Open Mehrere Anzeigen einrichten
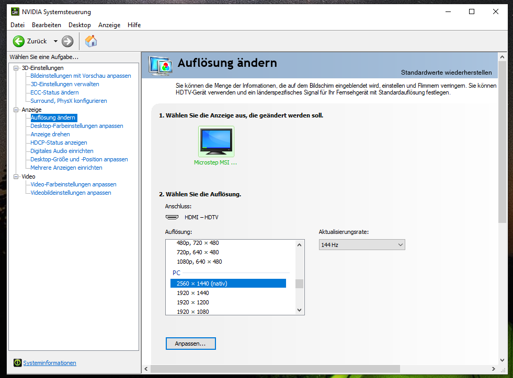The image size is (513, 378). tap(66, 168)
